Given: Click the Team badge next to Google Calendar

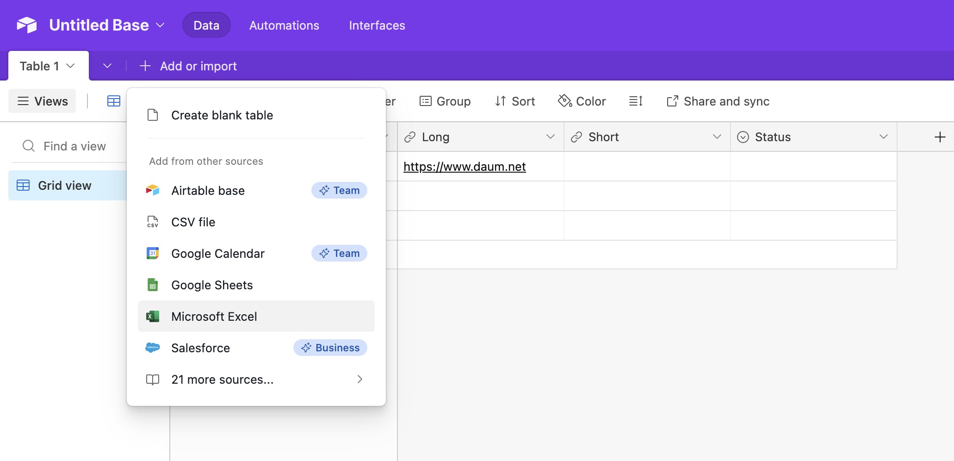Looking at the screenshot, I should click(339, 253).
